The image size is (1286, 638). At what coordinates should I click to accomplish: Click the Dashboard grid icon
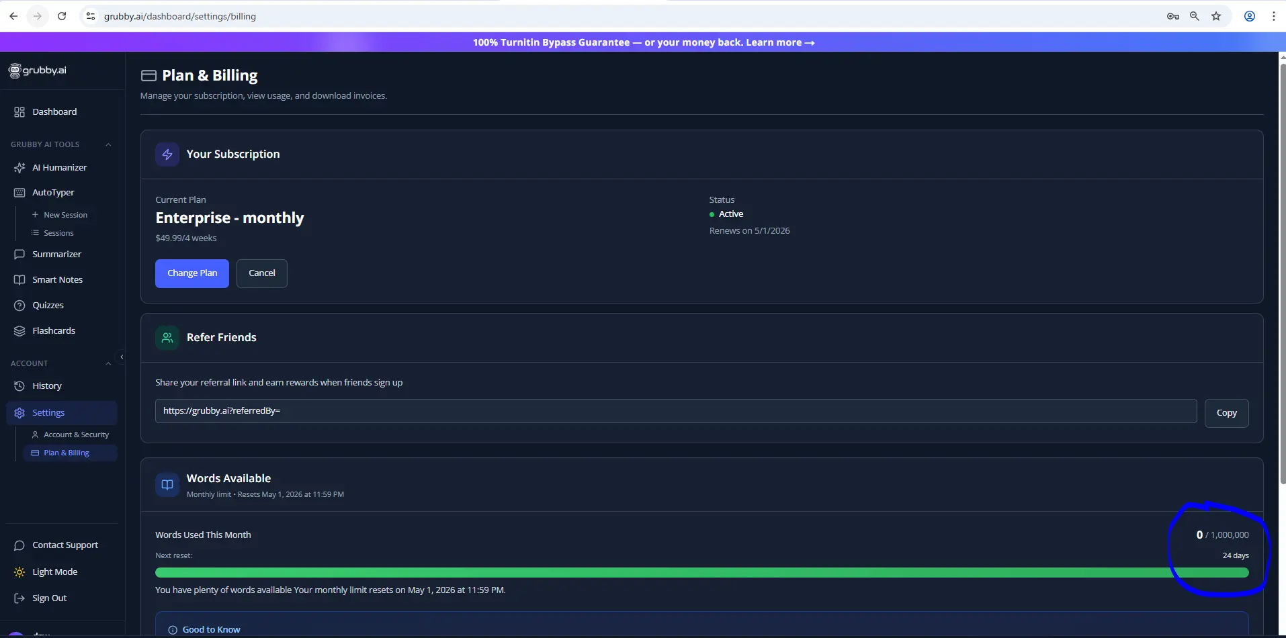tap(19, 112)
